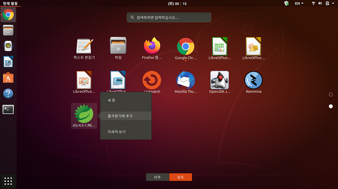Open the system menu via the volume icon
The image size is (338, 189).
[x=320, y=3]
